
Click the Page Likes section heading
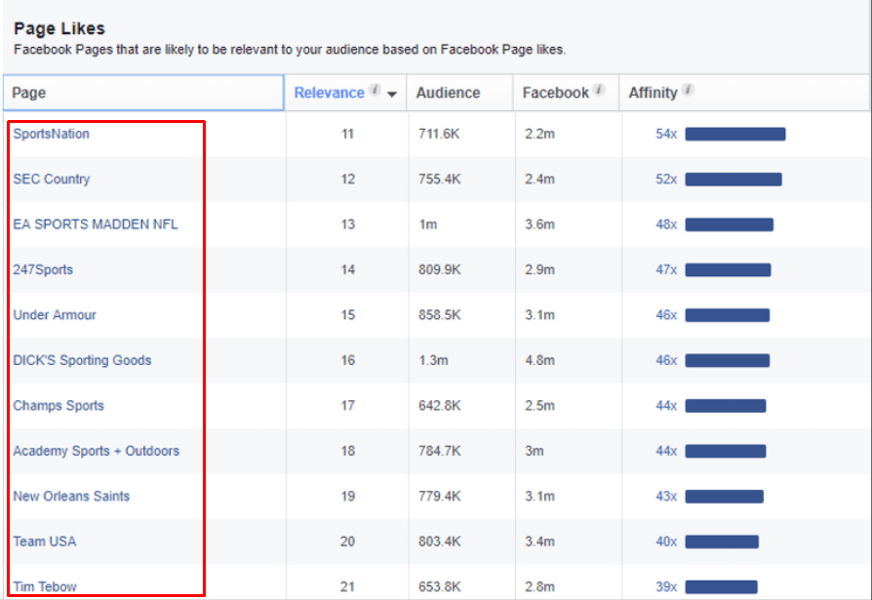[x=59, y=28]
